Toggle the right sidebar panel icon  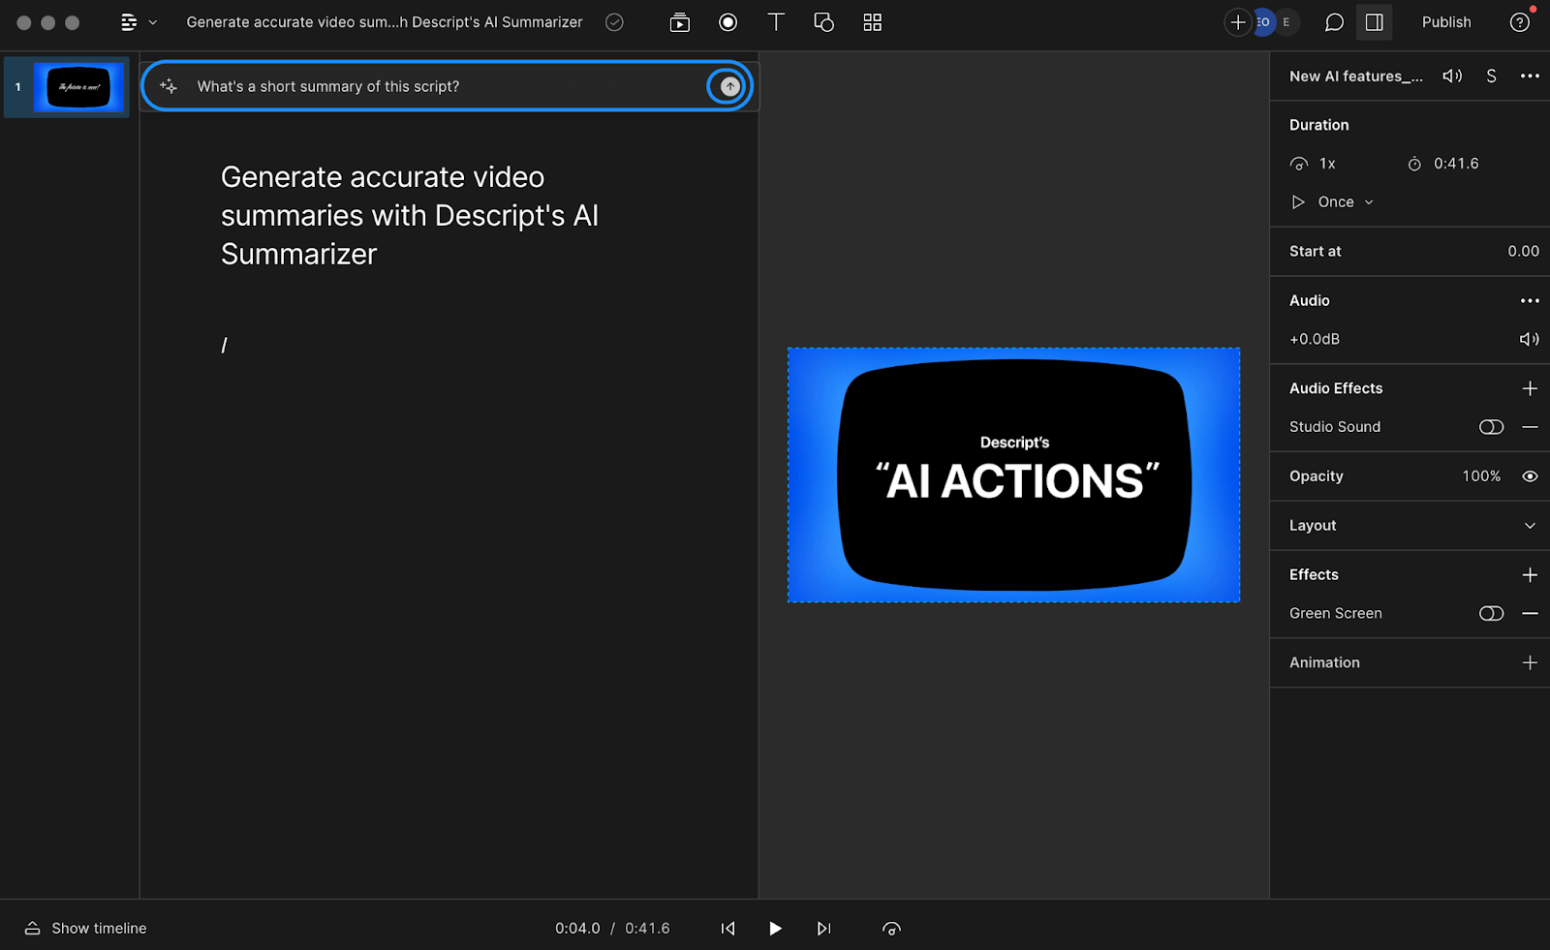[1375, 22]
